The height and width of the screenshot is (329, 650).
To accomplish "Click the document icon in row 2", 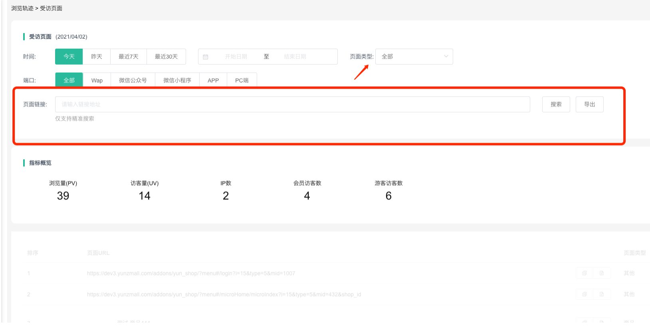I will 602,294.
